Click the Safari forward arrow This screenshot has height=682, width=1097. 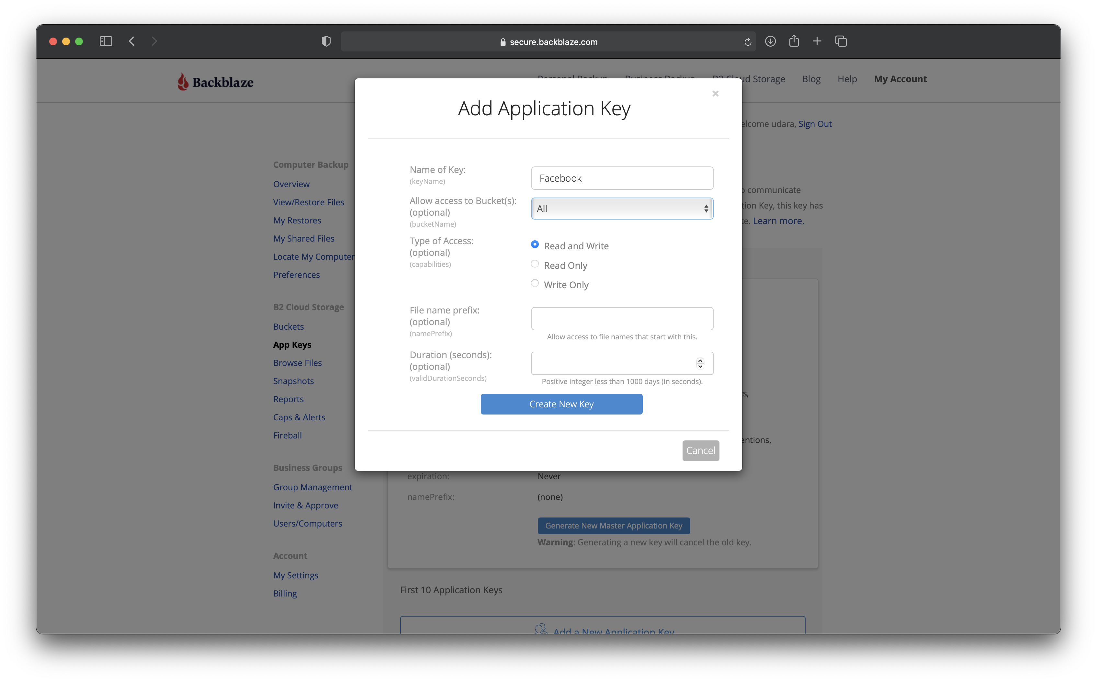154,41
